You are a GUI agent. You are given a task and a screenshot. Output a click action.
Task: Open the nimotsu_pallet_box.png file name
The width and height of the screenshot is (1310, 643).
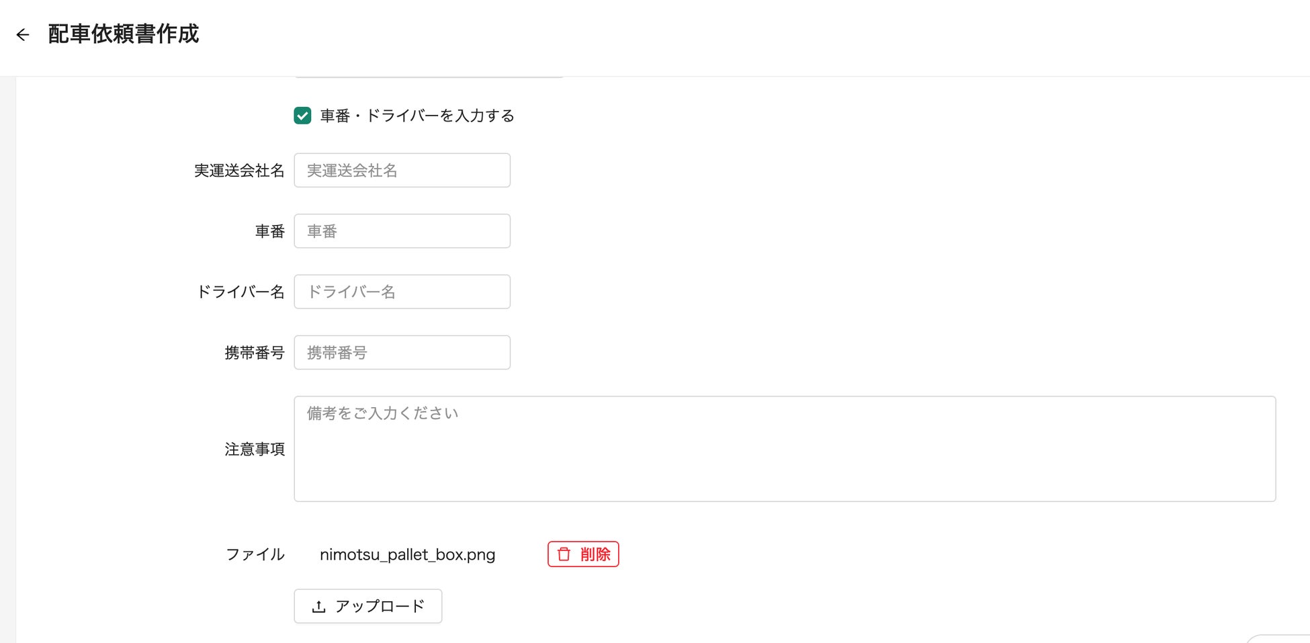coord(407,555)
